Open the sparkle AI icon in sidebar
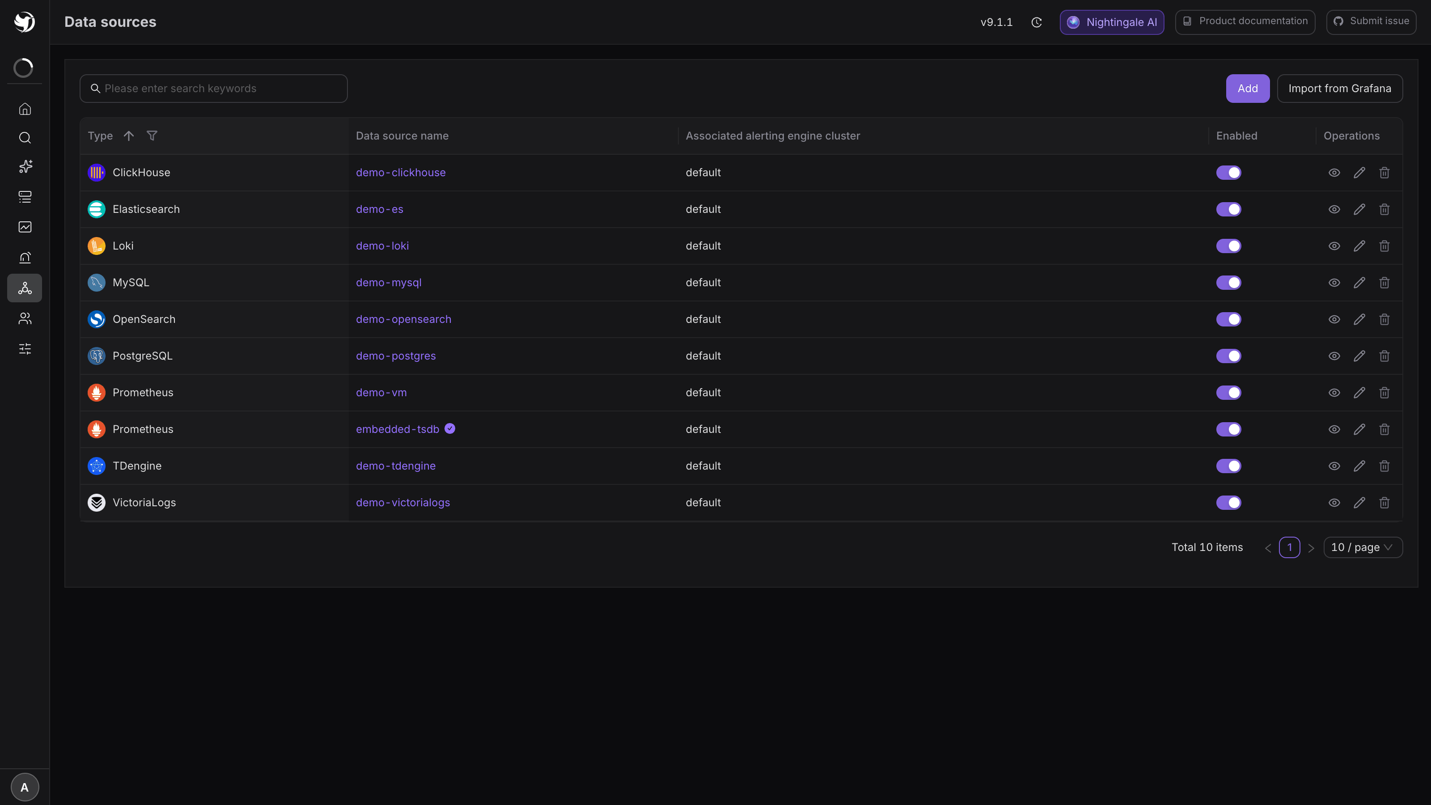This screenshot has height=805, width=1431. coord(25,167)
